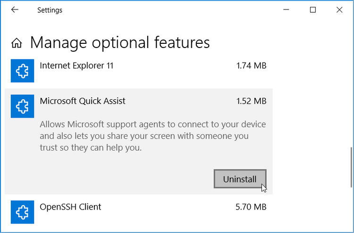This screenshot has height=233, width=354.
Task: Uninstall Microsoft Quick Assist
Action: 240,179
